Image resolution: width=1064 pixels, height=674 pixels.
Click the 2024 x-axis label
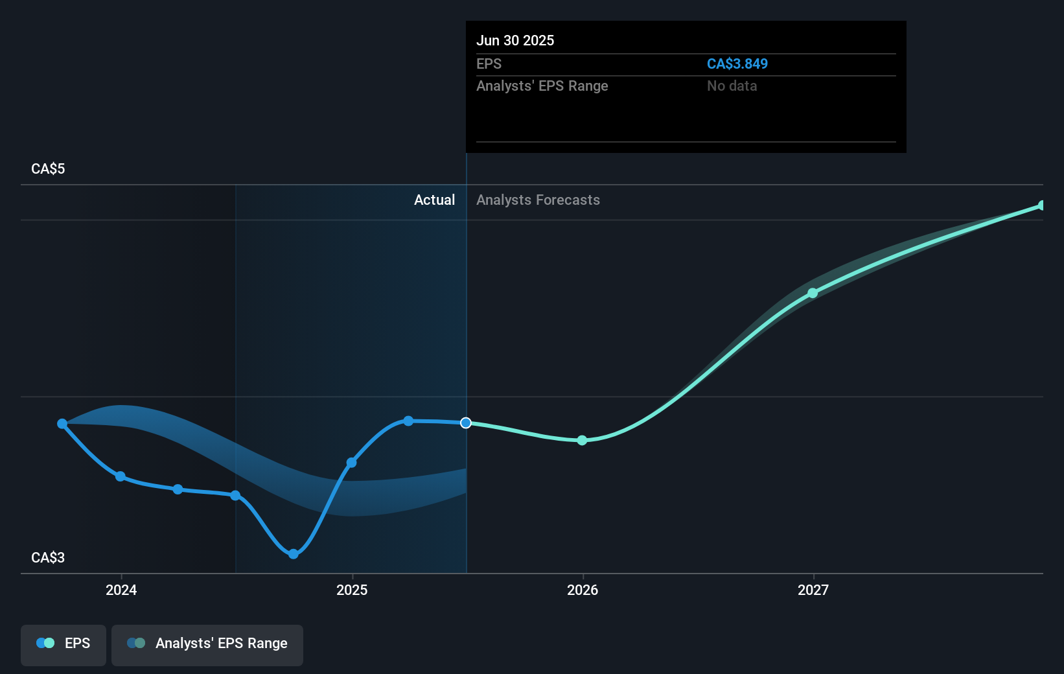click(x=121, y=590)
